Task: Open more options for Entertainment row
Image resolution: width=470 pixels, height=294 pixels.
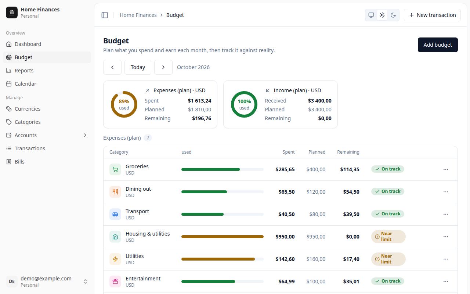Action: coord(446,282)
